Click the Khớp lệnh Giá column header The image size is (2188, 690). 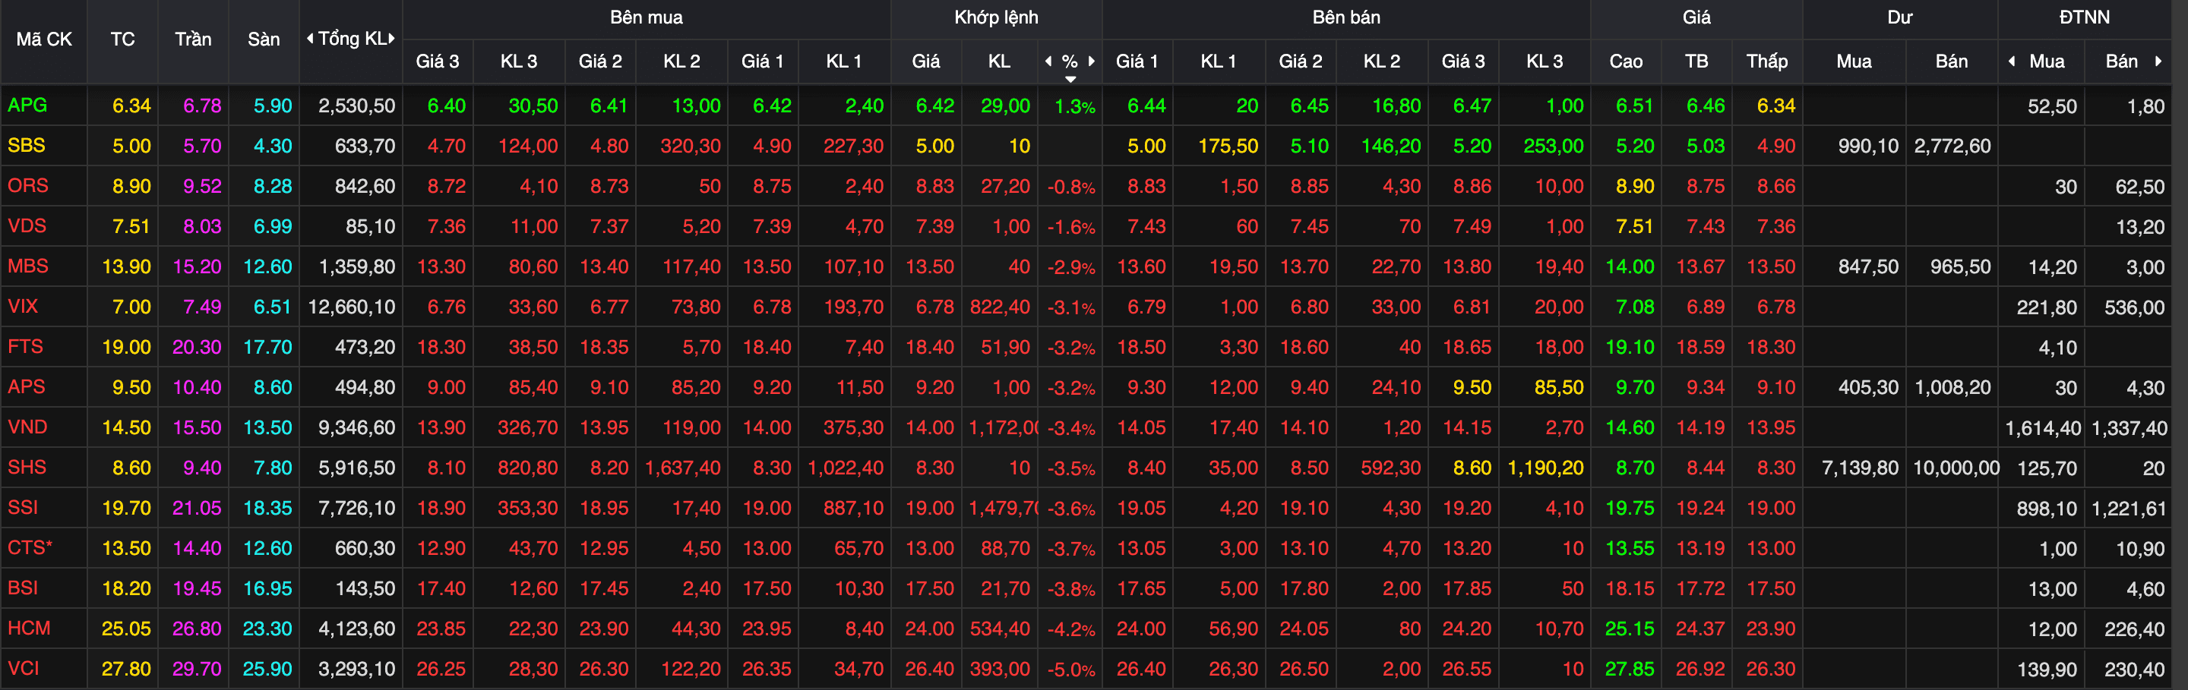[x=926, y=61]
